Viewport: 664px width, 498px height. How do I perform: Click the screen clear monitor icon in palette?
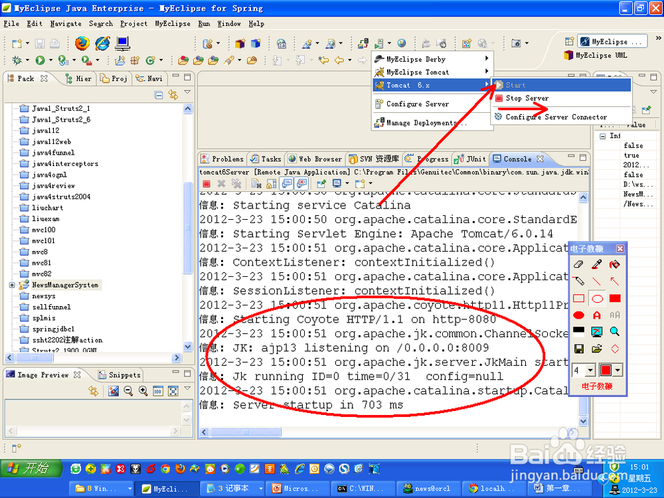click(597, 331)
